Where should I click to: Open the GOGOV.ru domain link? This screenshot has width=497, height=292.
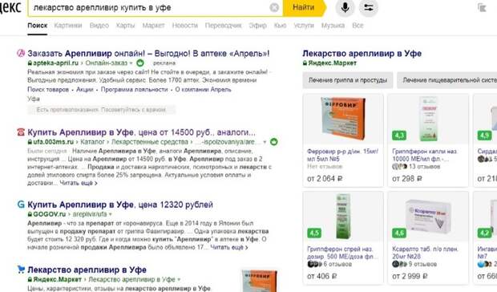click(x=49, y=214)
